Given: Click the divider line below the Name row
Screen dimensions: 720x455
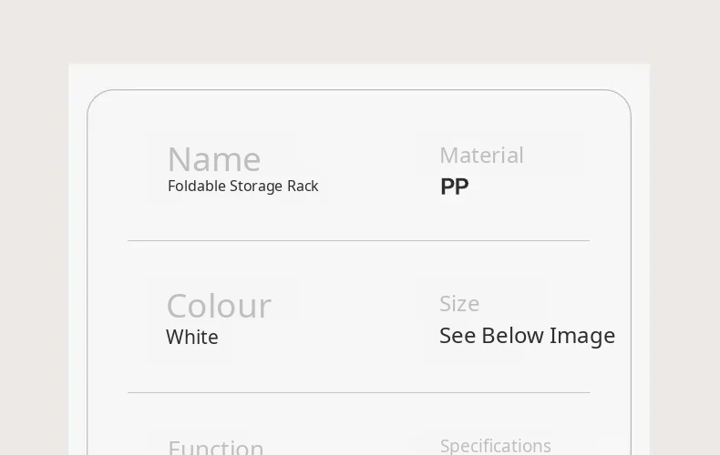Looking at the screenshot, I should 358,241.
